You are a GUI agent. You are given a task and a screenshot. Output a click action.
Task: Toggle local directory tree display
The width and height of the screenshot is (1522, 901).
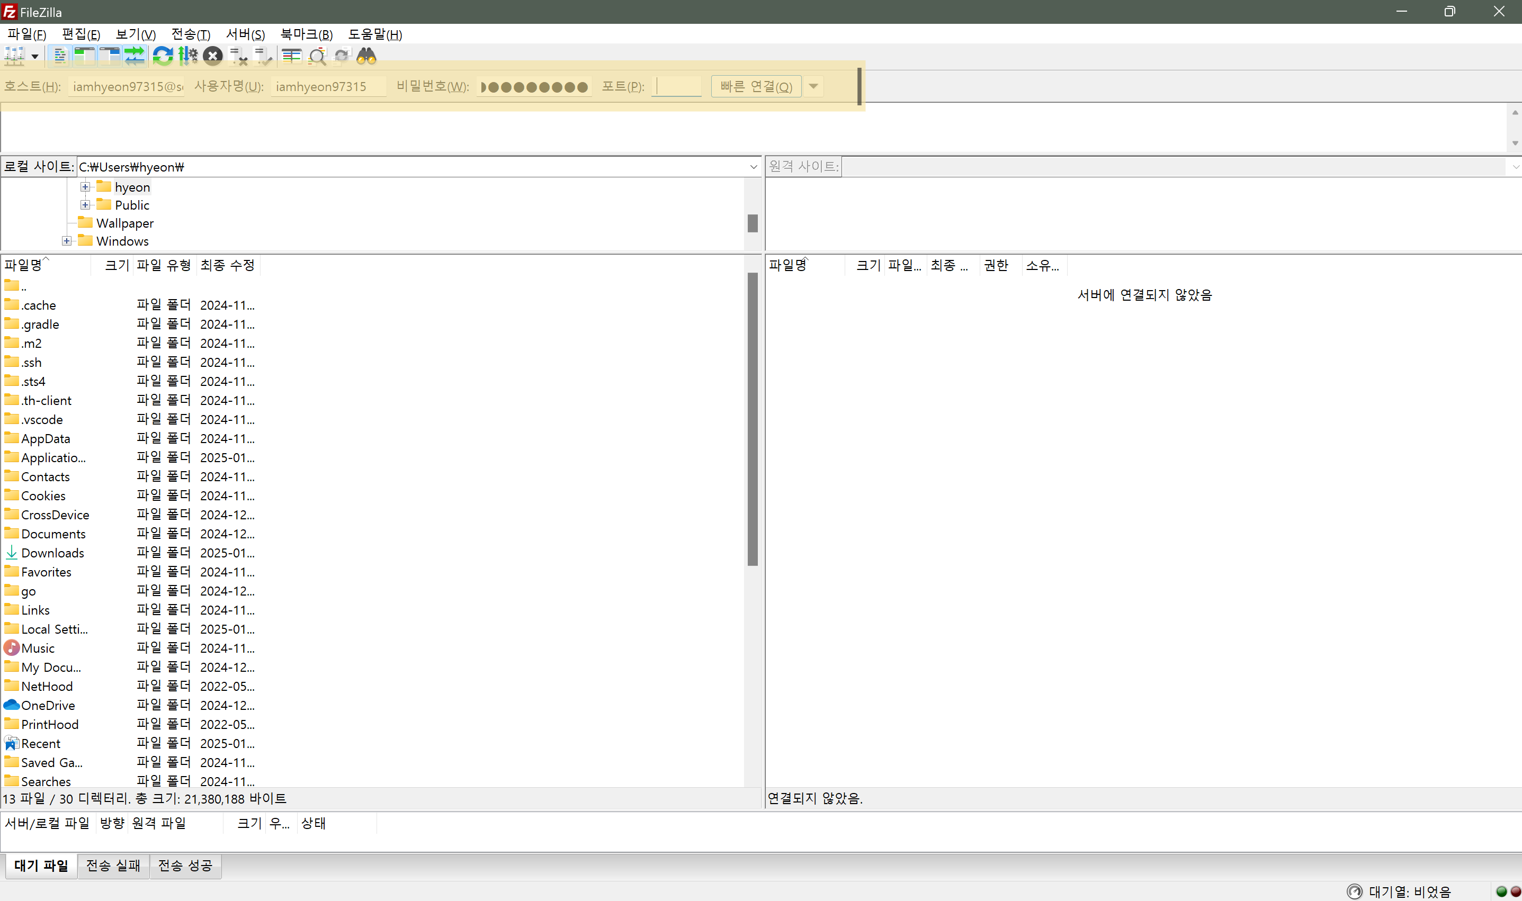[84, 57]
